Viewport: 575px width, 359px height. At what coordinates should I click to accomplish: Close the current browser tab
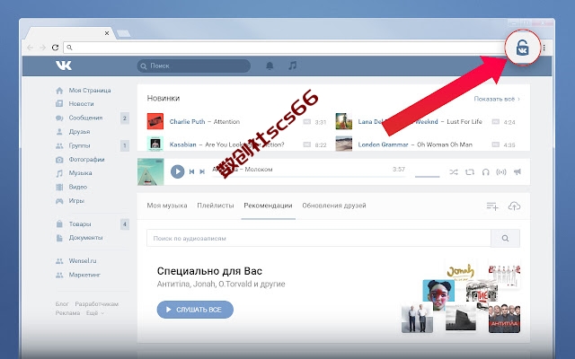click(107, 33)
